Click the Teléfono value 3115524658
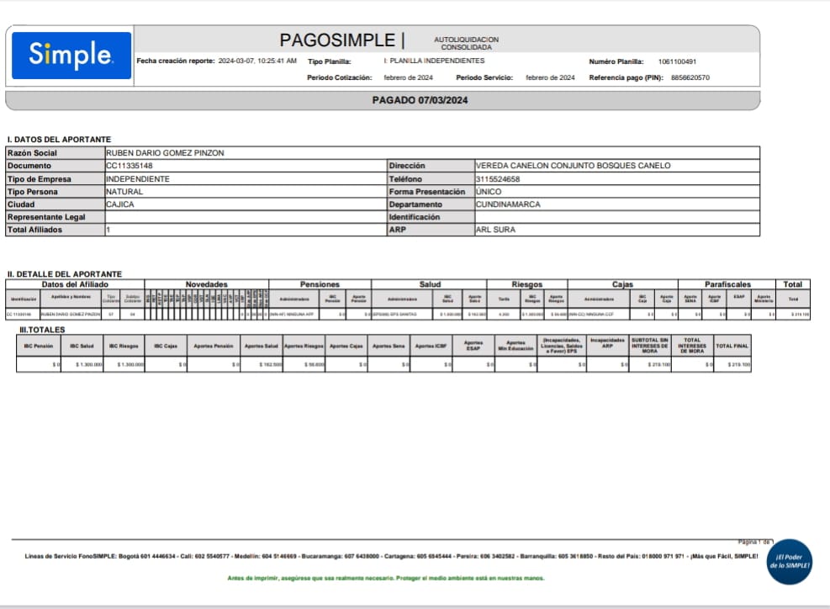This screenshot has height=609, width=830. tap(498, 179)
